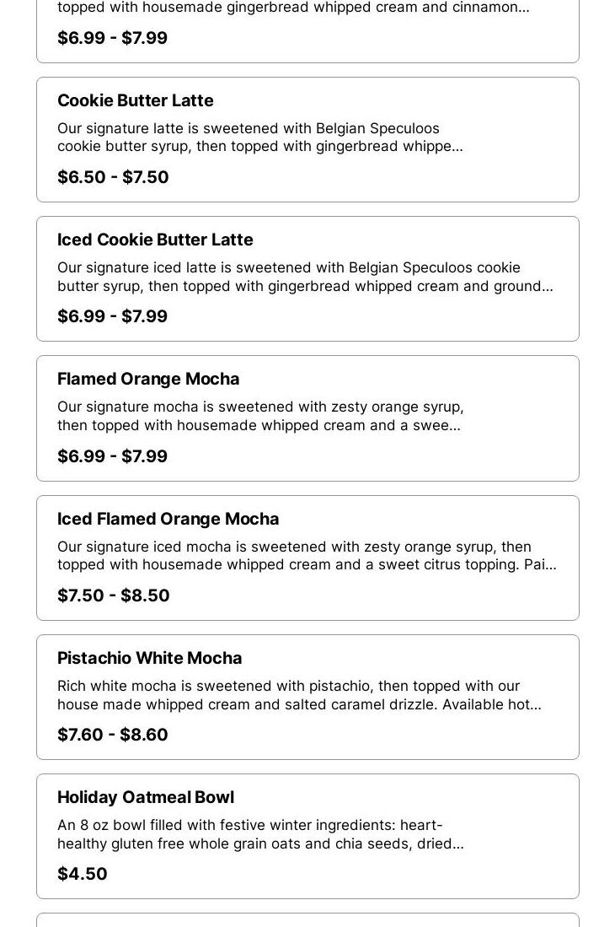615x927 pixels.
Task: Expand Pistachio White Mocha truncated description
Action: [x=299, y=695]
